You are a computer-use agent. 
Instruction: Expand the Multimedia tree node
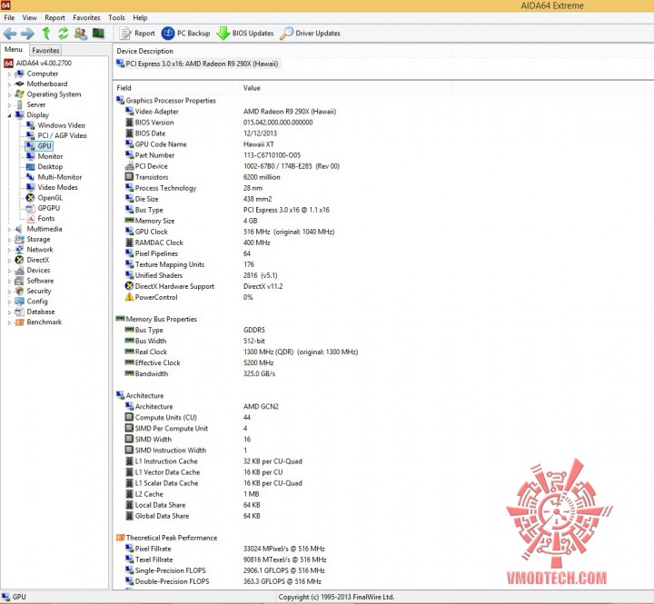pos(9,230)
